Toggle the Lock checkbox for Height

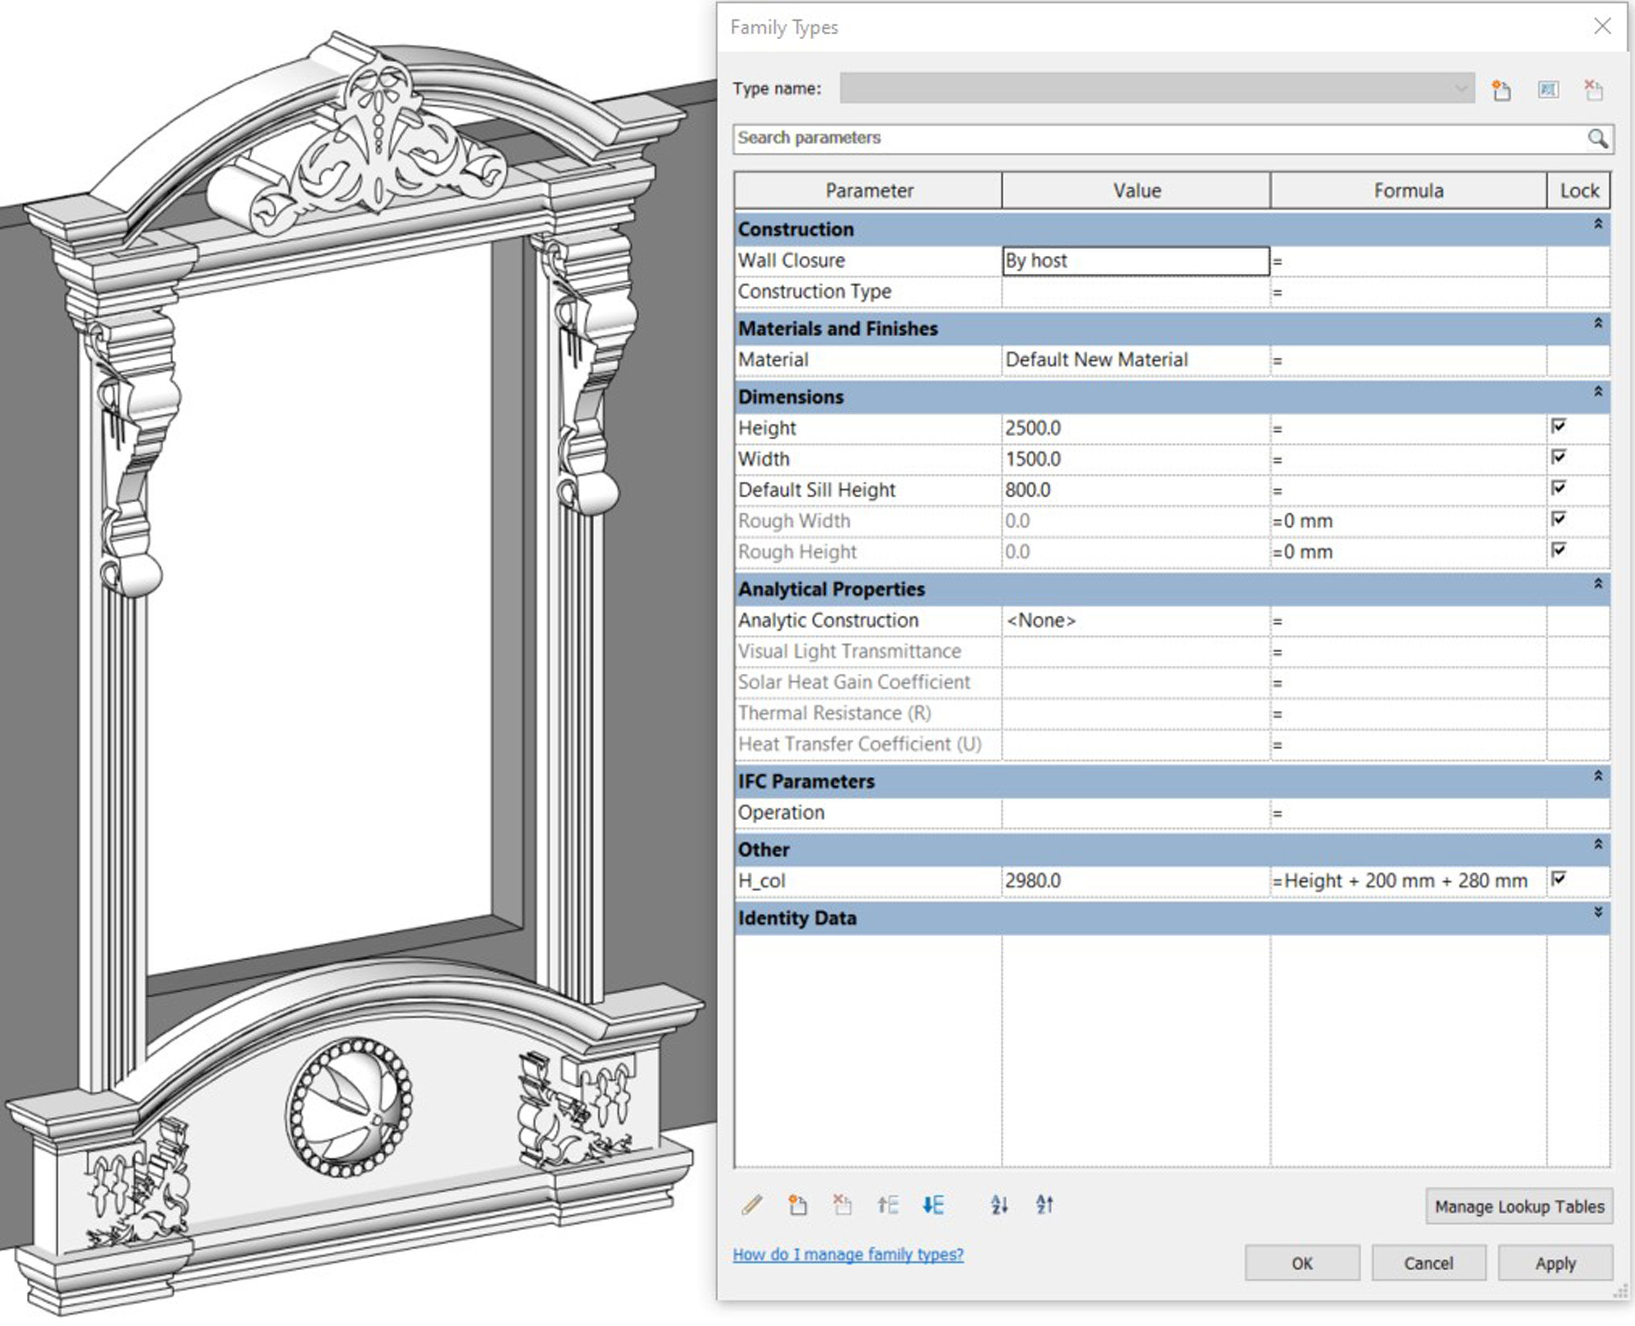point(1559,426)
